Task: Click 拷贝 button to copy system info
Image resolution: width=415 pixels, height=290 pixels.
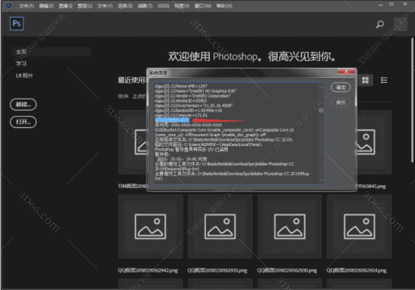Action: [x=341, y=102]
